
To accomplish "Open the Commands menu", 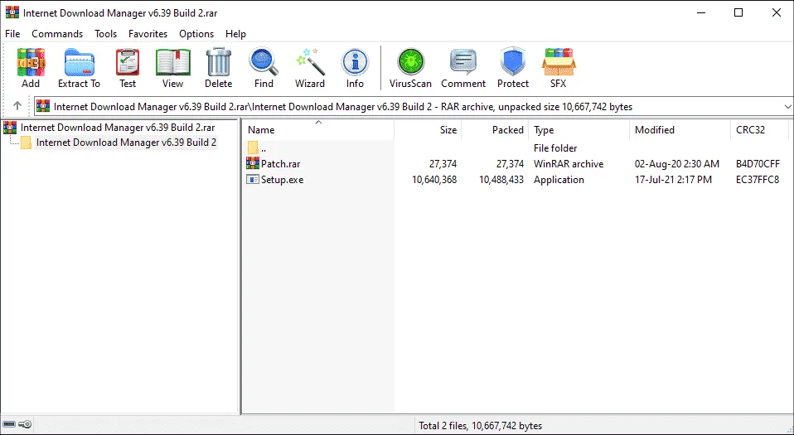I will [x=57, y=34].
